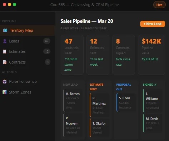Open M. Davis signed card
Image resolution: width=169 pixels, height=141 pixels.
(153, 123)
